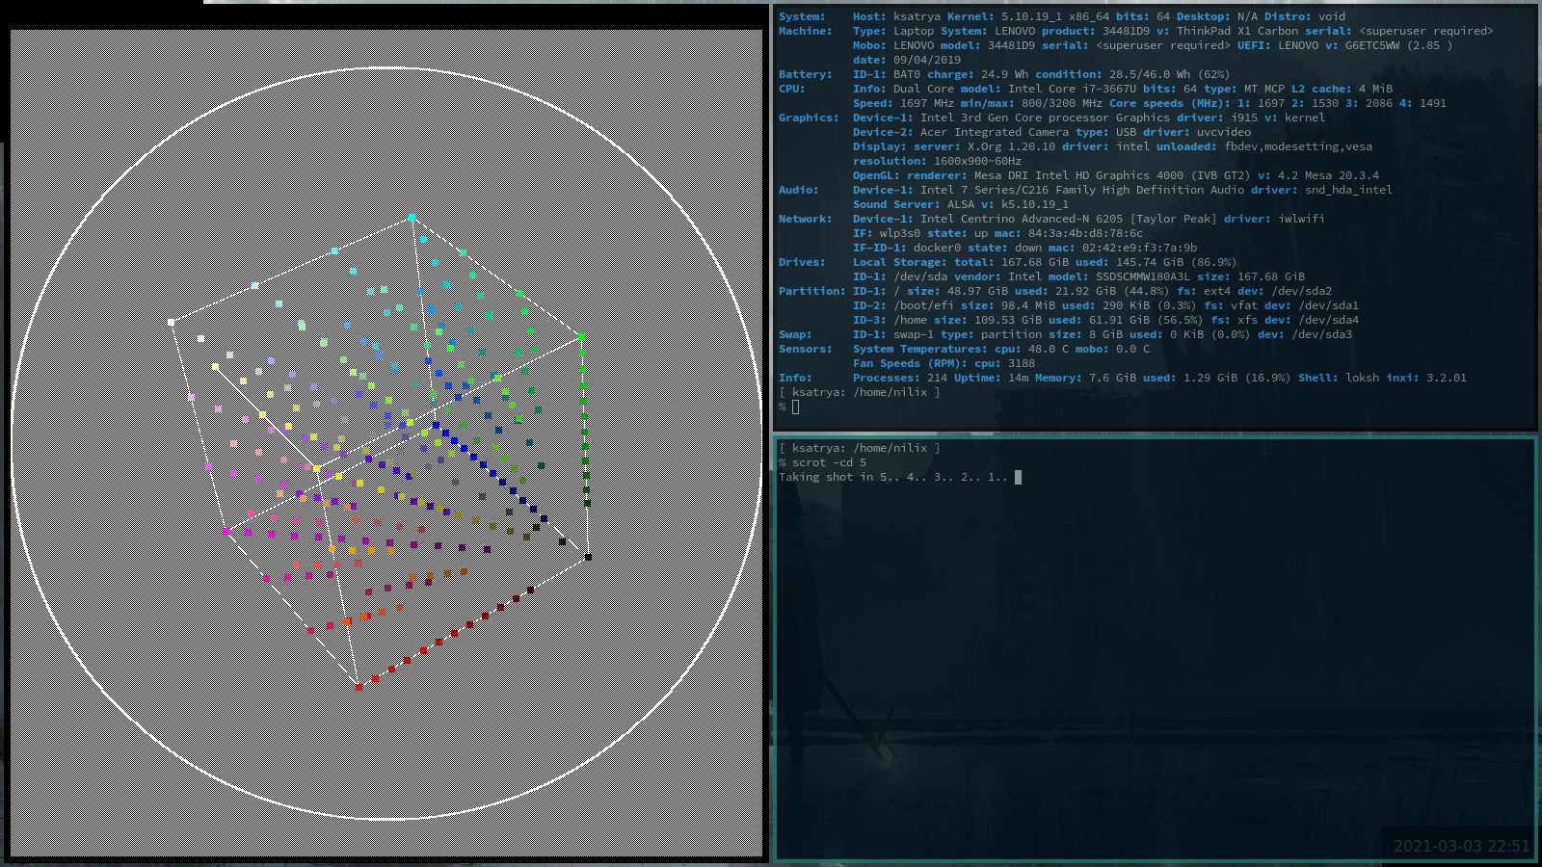Viewport: 1542px width, 867px height.
Task: Click display server 'X.Org 1.20.10' text
Action: coord(1011,146)
